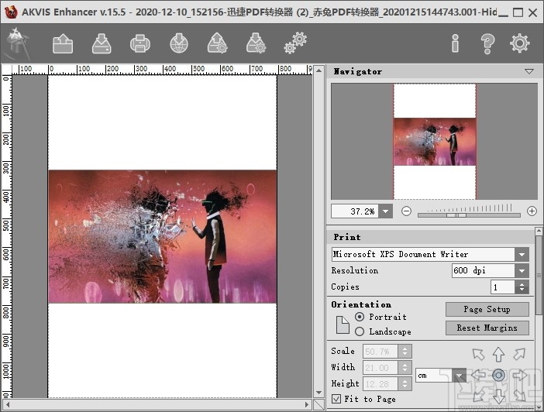Image resolution: width=544 pixels, height=412 pixels.
Task: Open the zoom percentage dropdown
Action: [386, 211]
